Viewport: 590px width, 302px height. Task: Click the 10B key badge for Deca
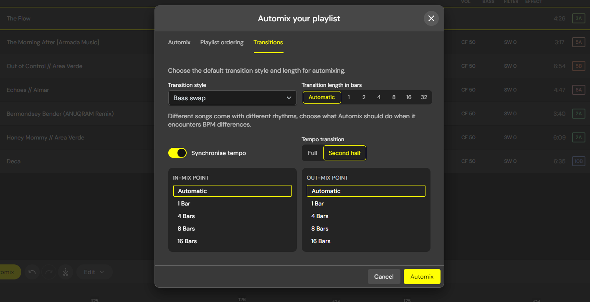tap(578, 161)
